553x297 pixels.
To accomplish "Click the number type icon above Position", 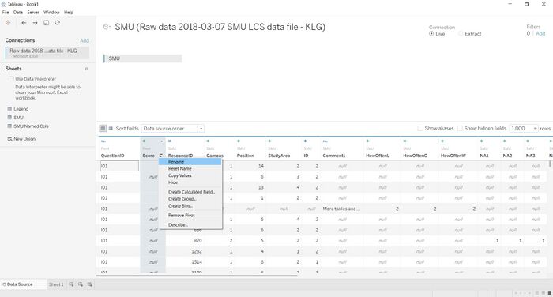I will 239,141.
